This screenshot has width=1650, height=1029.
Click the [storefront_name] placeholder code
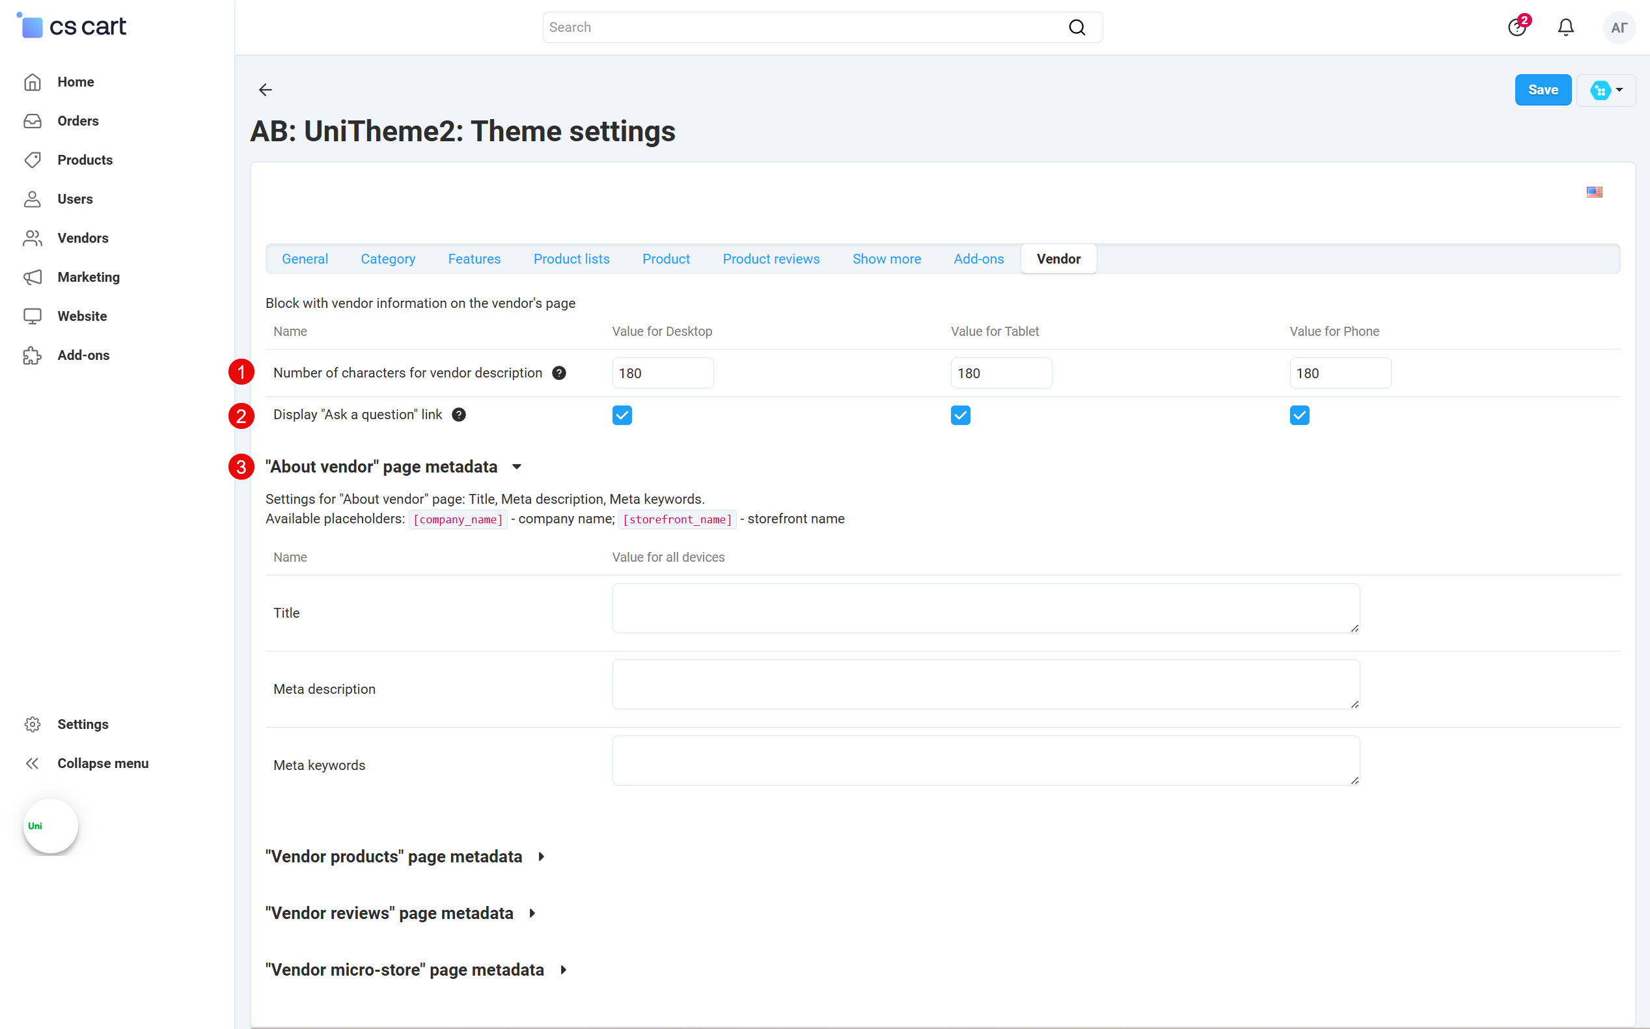click(677, 519)
